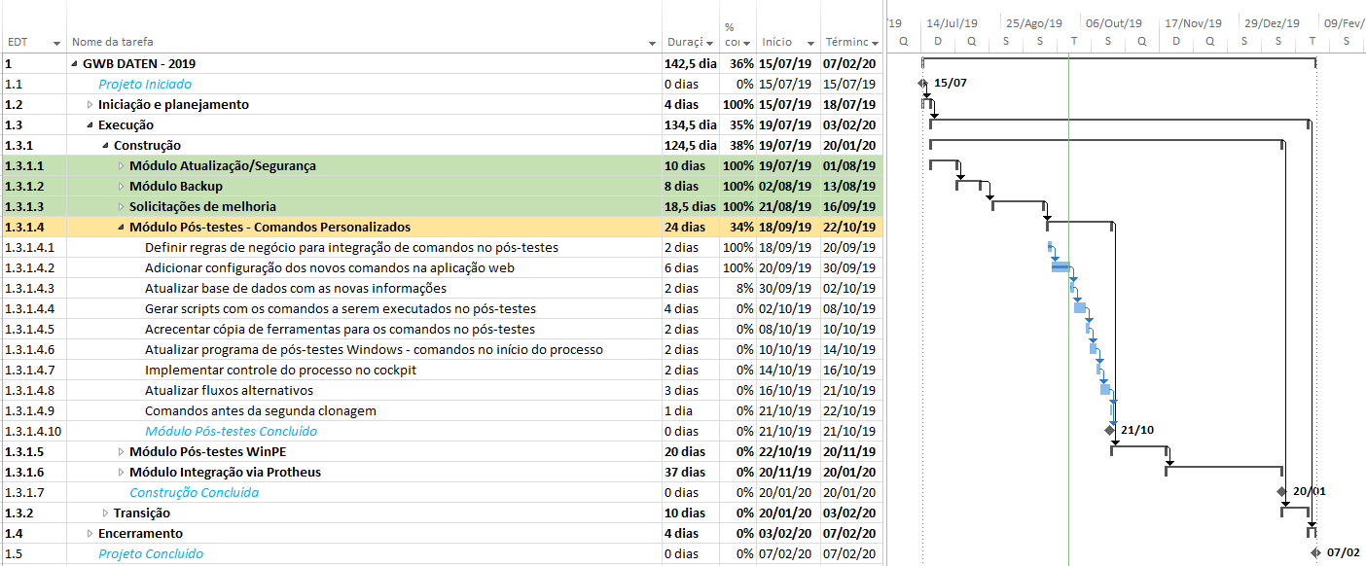Click the 15/07 milestone diamond in Gantt

click(923, 84)
